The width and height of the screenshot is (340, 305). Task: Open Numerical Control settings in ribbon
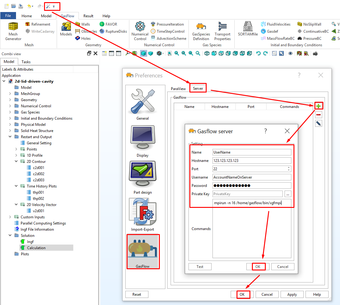(x=140, y=31)
